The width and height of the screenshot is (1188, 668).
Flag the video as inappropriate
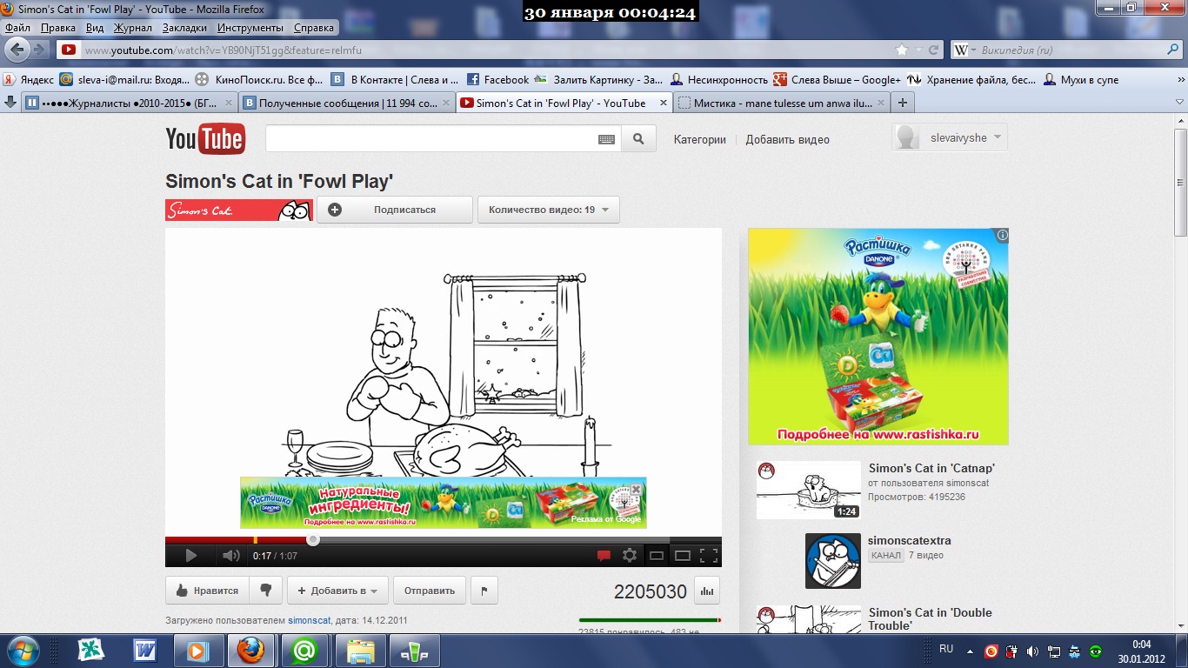point(484,591)
